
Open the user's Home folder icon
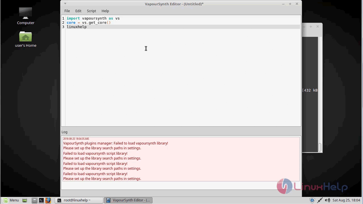[26, 39]
